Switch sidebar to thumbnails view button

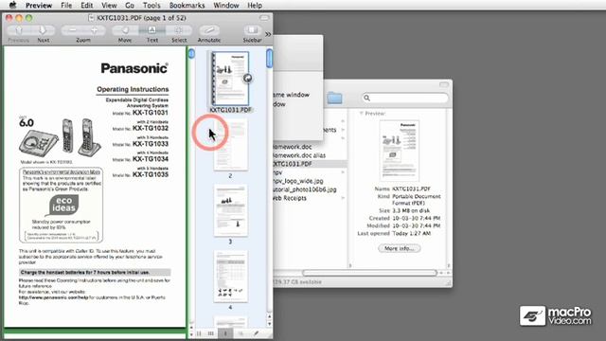[x=225, y=333]
